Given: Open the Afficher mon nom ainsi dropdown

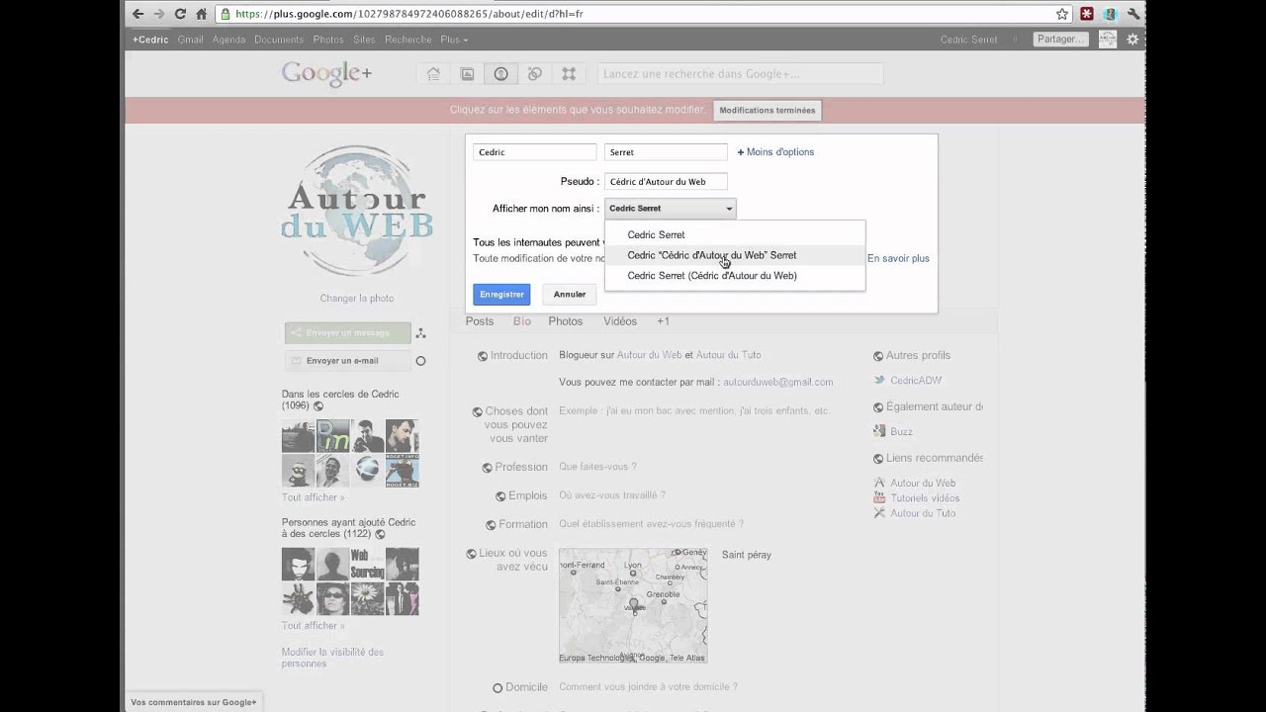Looking at the screenshot, I should pos(671,209).
